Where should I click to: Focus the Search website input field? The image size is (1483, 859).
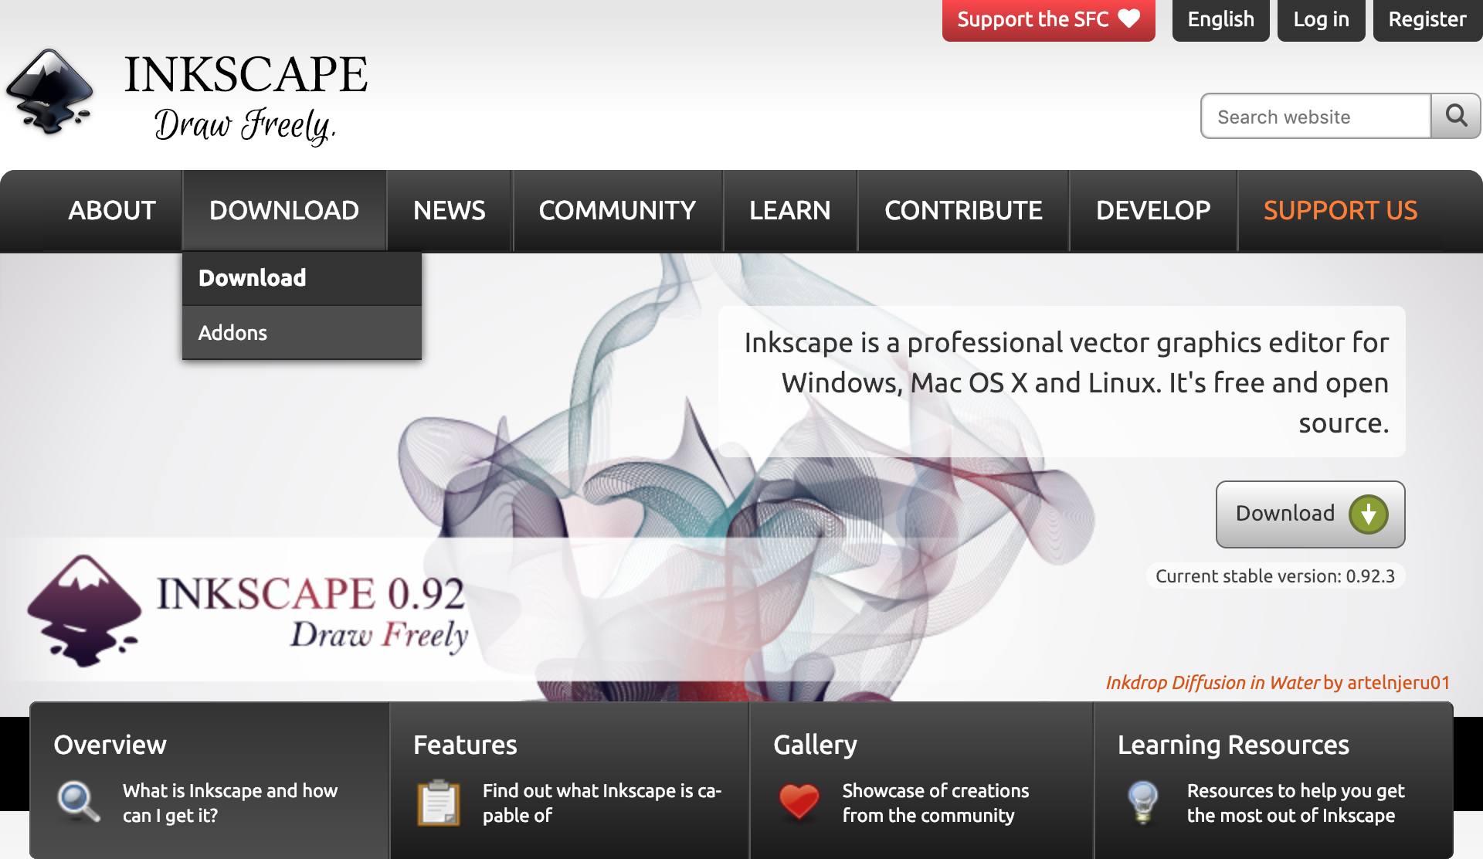(1315, 117)
